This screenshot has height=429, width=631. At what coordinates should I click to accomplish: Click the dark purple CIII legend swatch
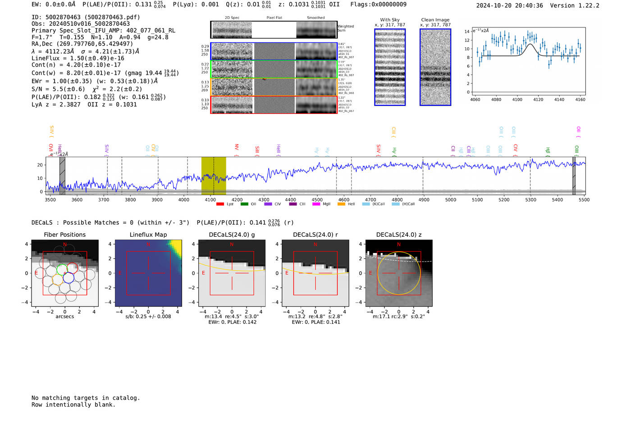(x=293, y=204)
